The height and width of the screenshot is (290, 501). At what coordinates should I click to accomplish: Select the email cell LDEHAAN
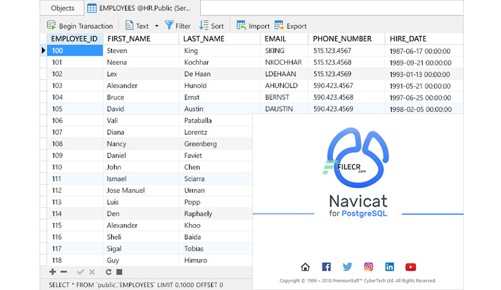285,74
